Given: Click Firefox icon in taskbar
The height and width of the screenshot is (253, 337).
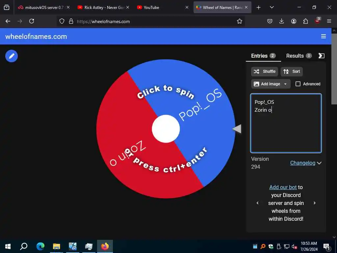Looking at the screenshot, I should pos(105,246).
